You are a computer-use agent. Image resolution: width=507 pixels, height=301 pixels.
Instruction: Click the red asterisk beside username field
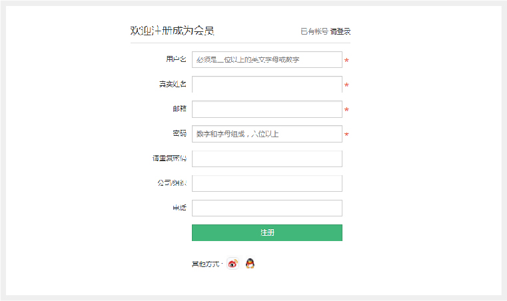click(x=346, y=60)
